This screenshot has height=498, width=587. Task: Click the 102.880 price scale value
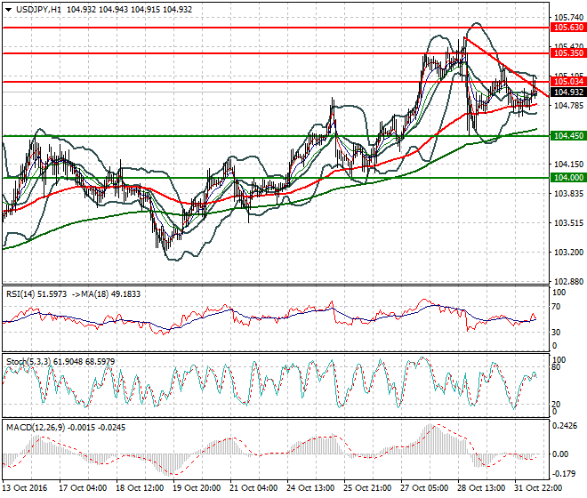pyautogui.click(x=568, y=282)
